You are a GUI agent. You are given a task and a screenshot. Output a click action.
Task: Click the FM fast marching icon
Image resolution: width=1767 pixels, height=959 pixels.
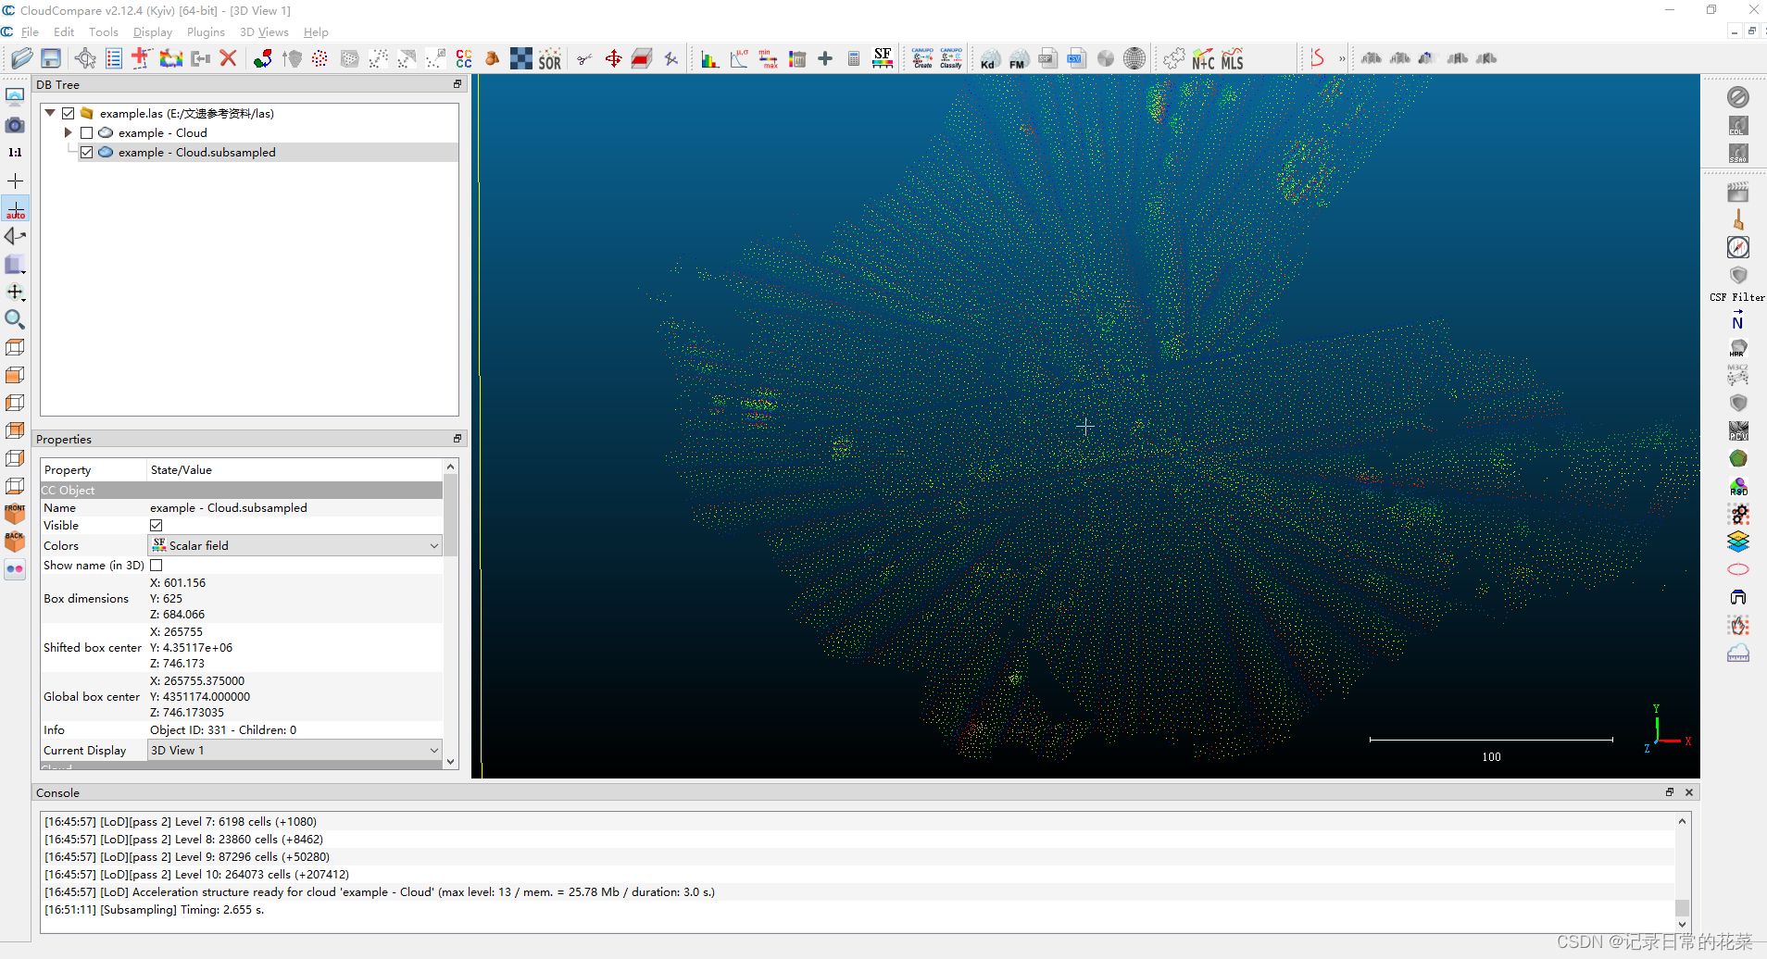[1019, 58]
